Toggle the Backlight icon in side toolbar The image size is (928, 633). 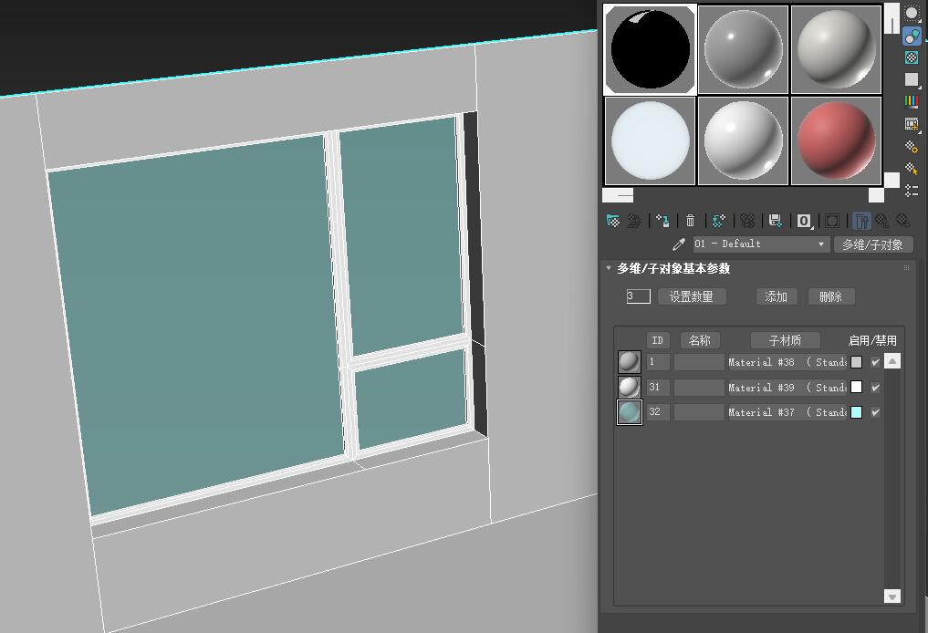911,36
